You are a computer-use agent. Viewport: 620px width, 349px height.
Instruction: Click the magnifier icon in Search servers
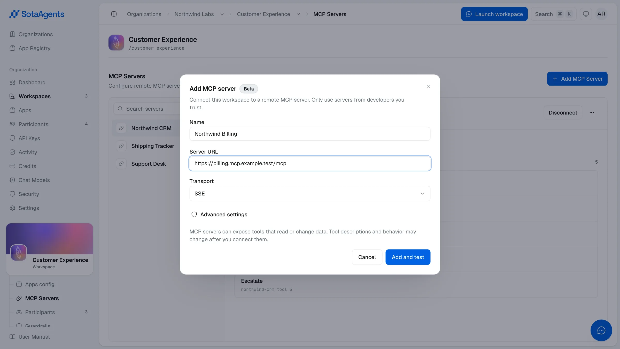pos(120,109)
